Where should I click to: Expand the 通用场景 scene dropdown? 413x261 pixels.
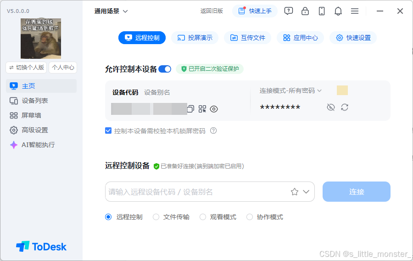111,11
